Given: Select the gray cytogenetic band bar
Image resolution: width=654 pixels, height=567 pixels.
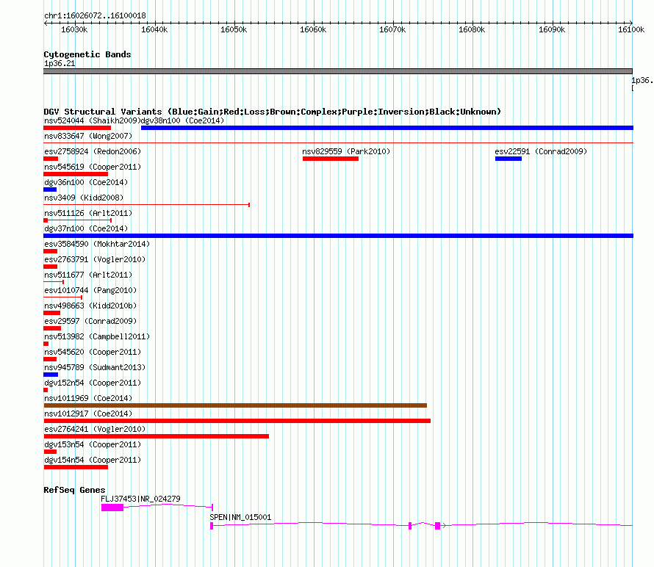Looking at the screenshot, I should (338, 71).
